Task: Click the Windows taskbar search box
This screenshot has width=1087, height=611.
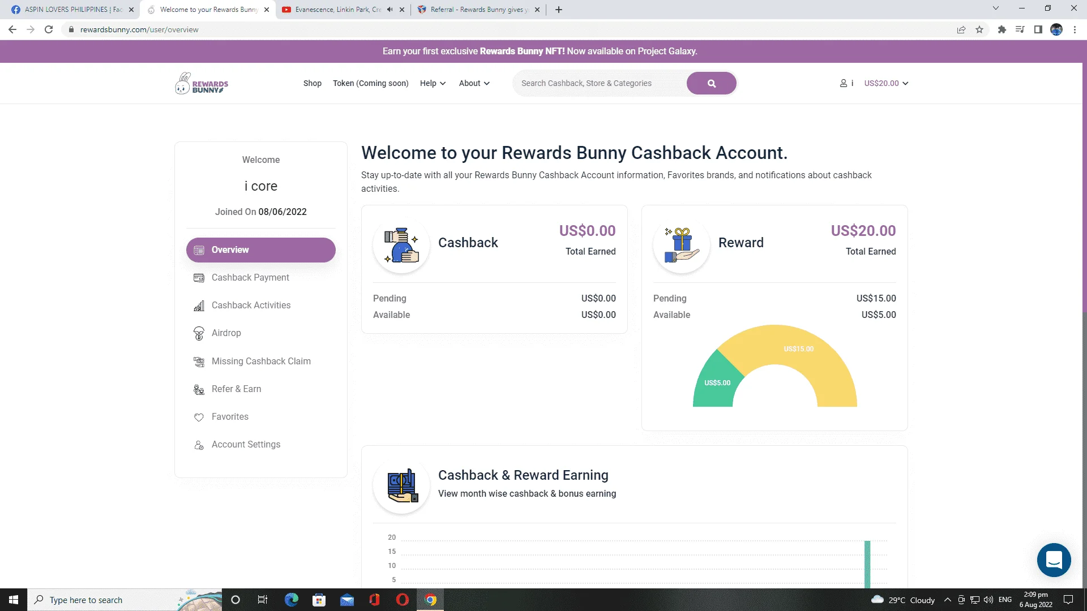Action: click(125, 600)
